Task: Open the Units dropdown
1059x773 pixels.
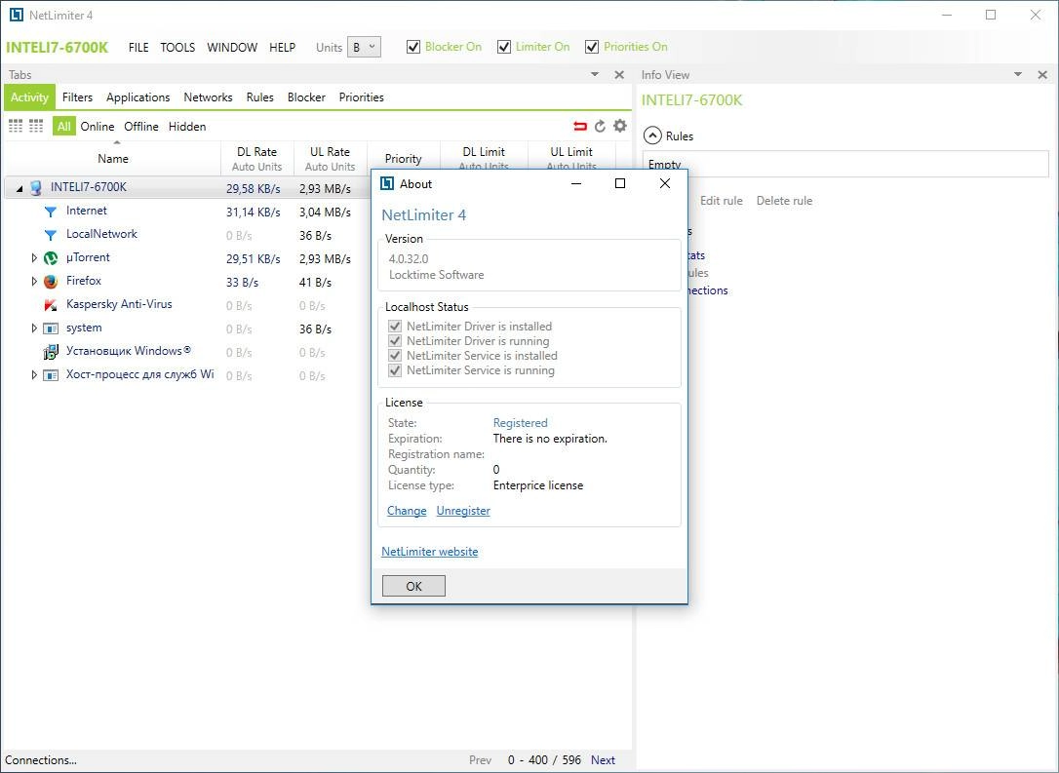Action: click(364, 47)
